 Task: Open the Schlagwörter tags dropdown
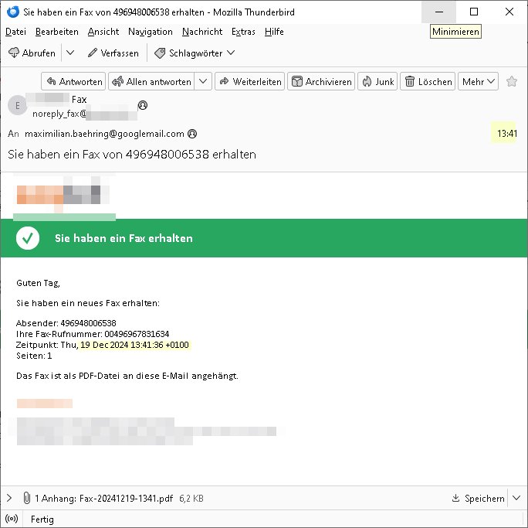point(195,53)
